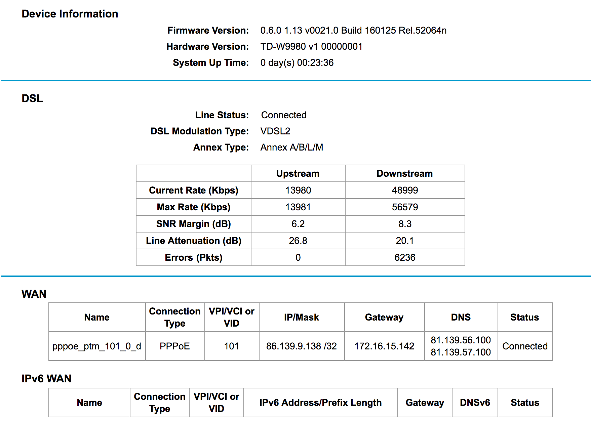
Task: Click the upstream max rate 13981 cell
Action: (x=298, y=207)
